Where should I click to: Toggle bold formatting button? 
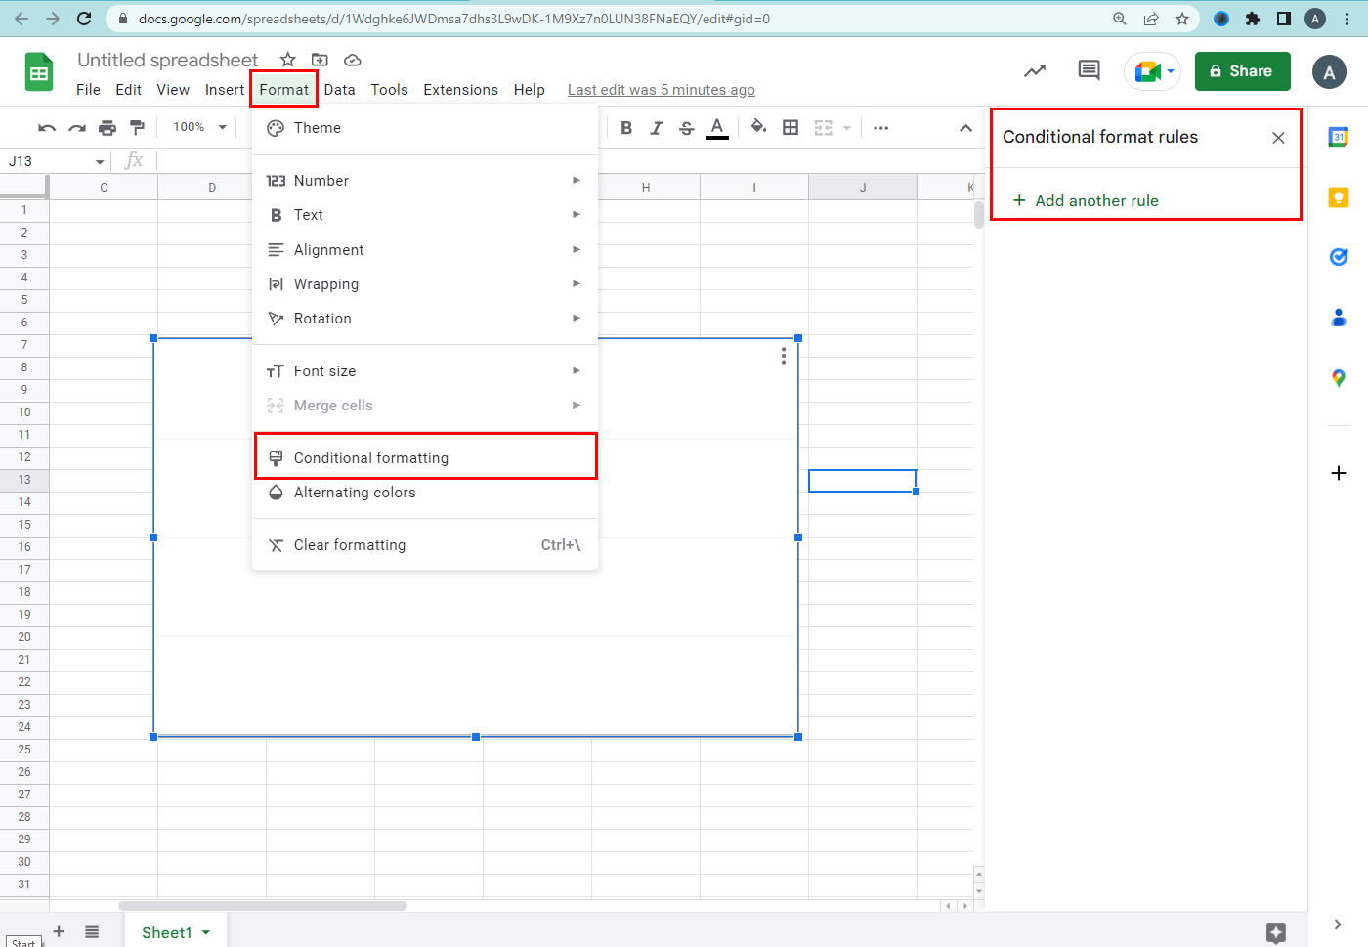626,127
